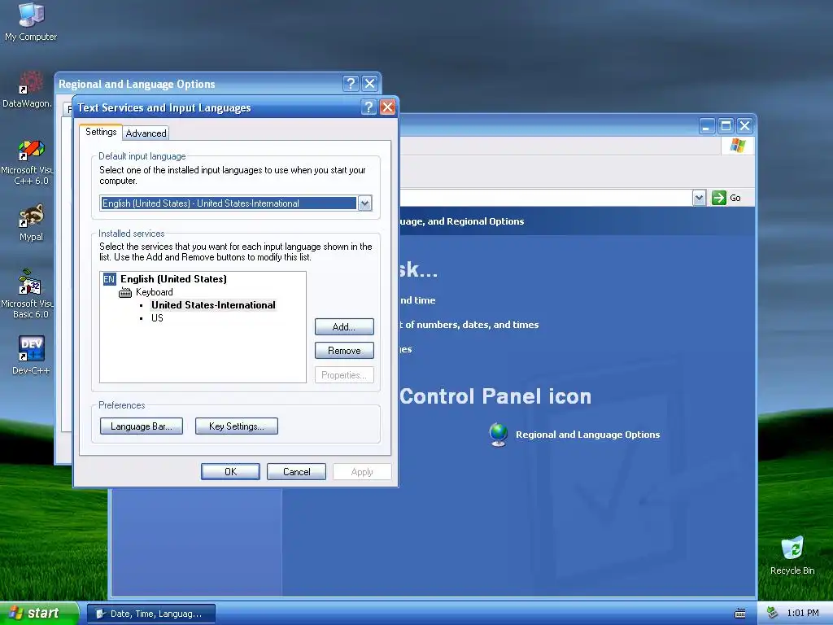Click the Go label in Control Panel
This screenshot has width=833, height=625.
735,198
